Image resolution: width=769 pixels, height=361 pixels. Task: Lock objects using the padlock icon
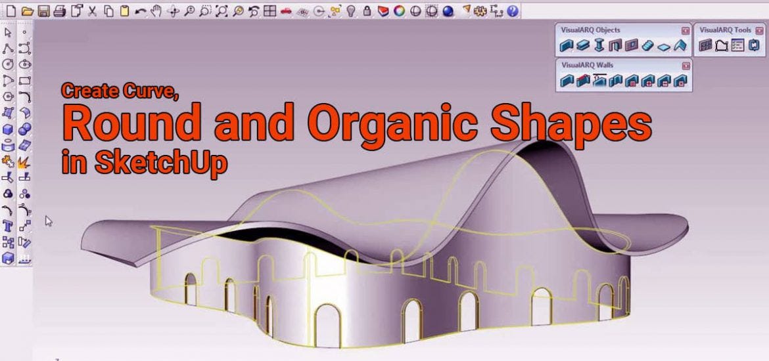[x=367, y=11]
